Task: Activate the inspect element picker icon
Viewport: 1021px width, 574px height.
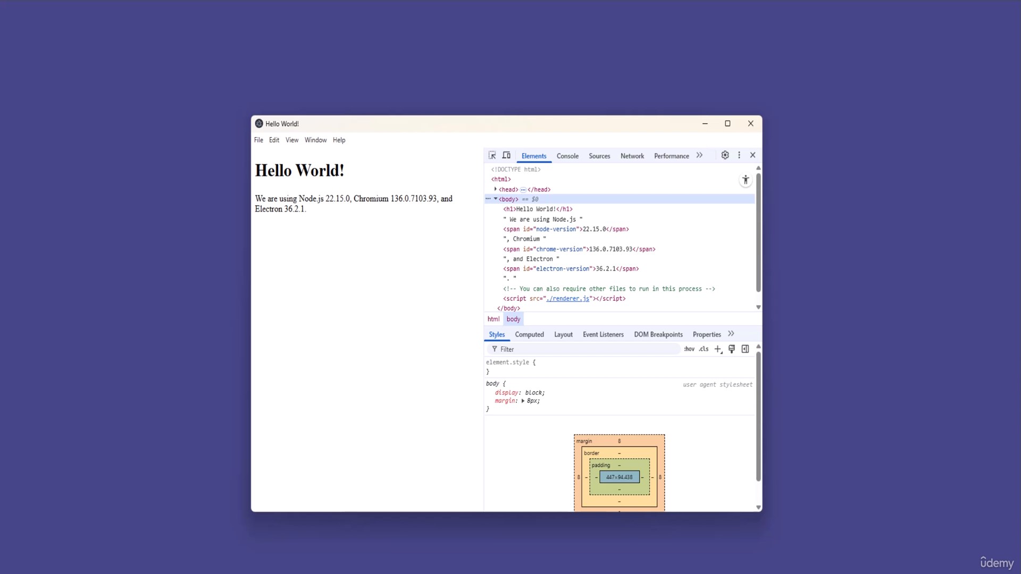Action: tap(492, 155)
